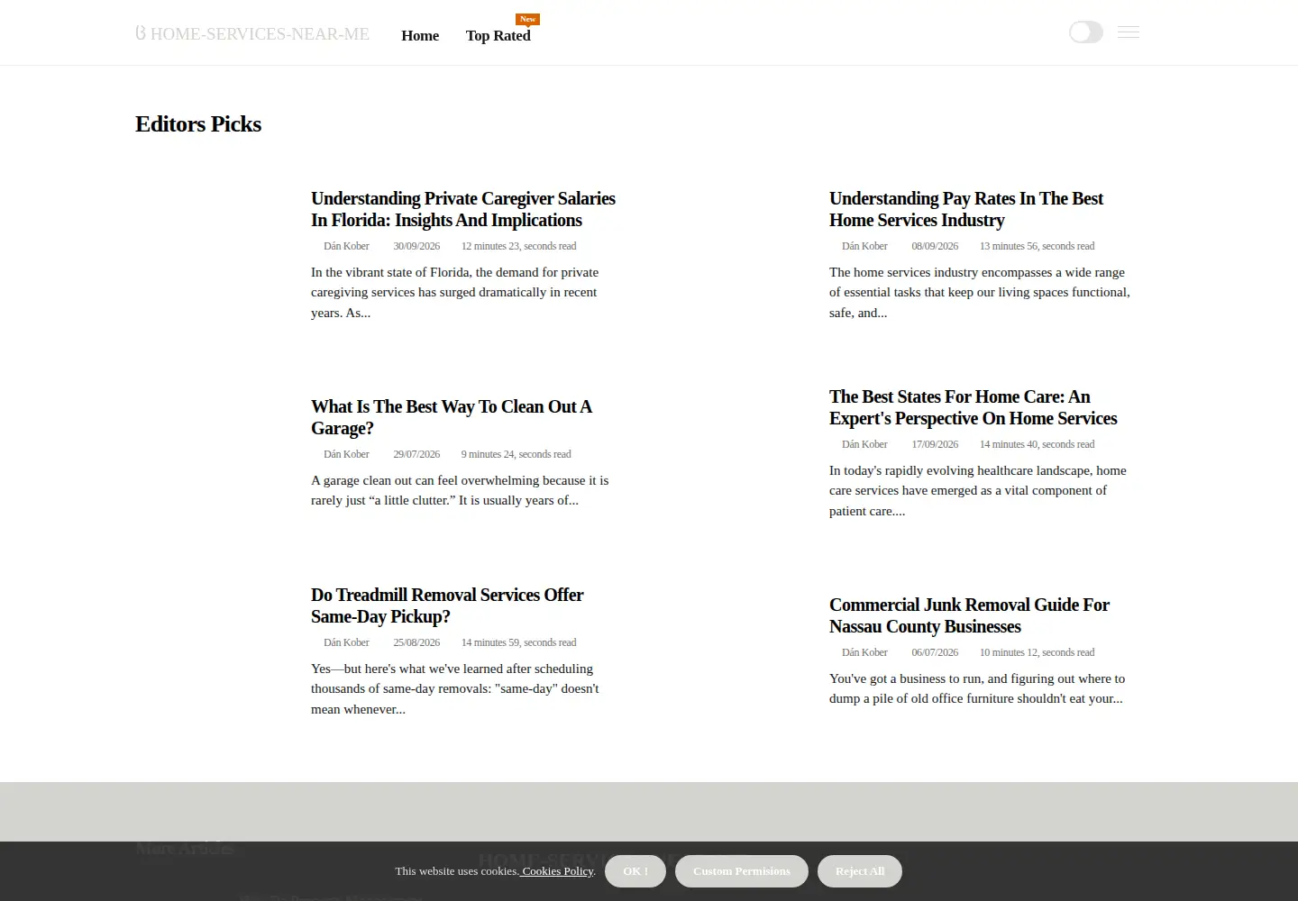Click the Reject All cookies button
1298x901 pixels.
pyautogui.click(x=860, y=871)
